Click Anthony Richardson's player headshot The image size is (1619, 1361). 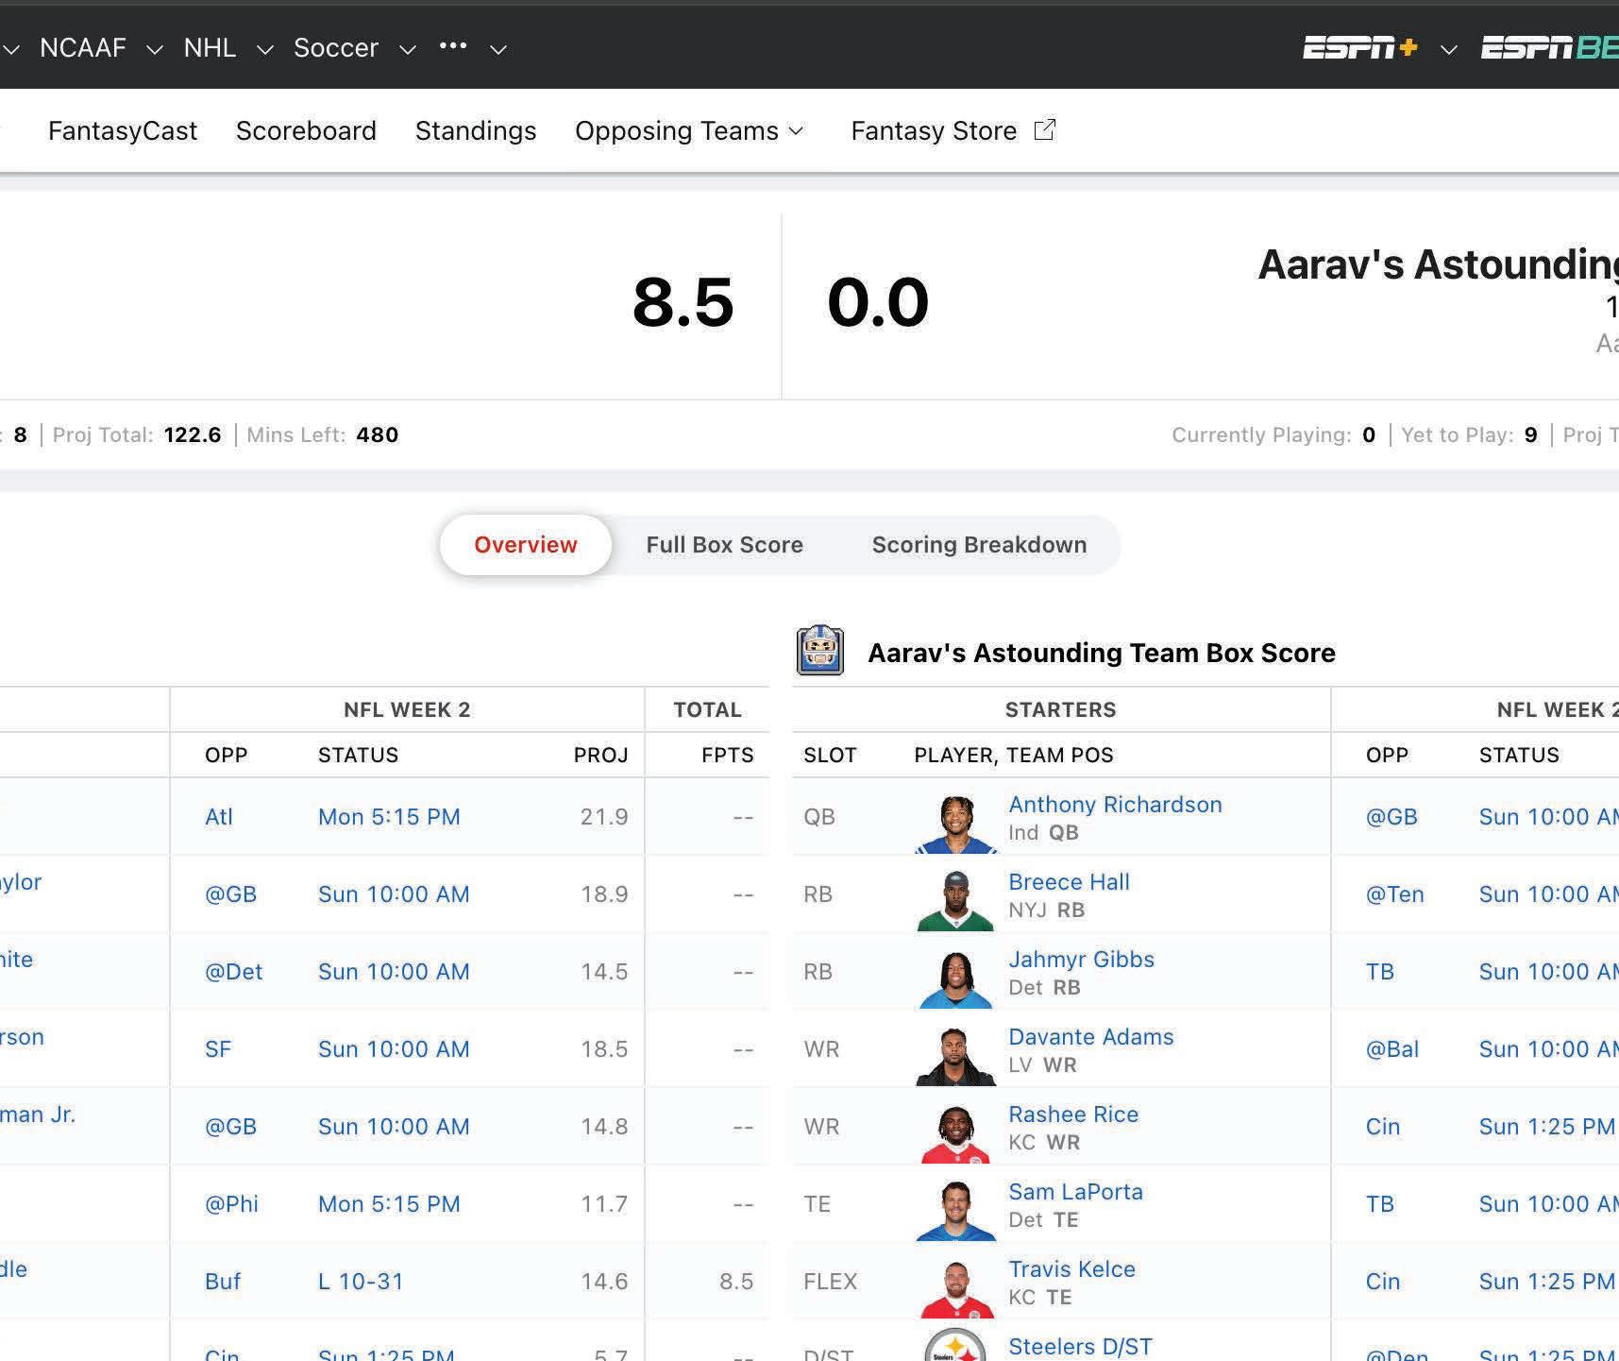(x=955, y=824)
